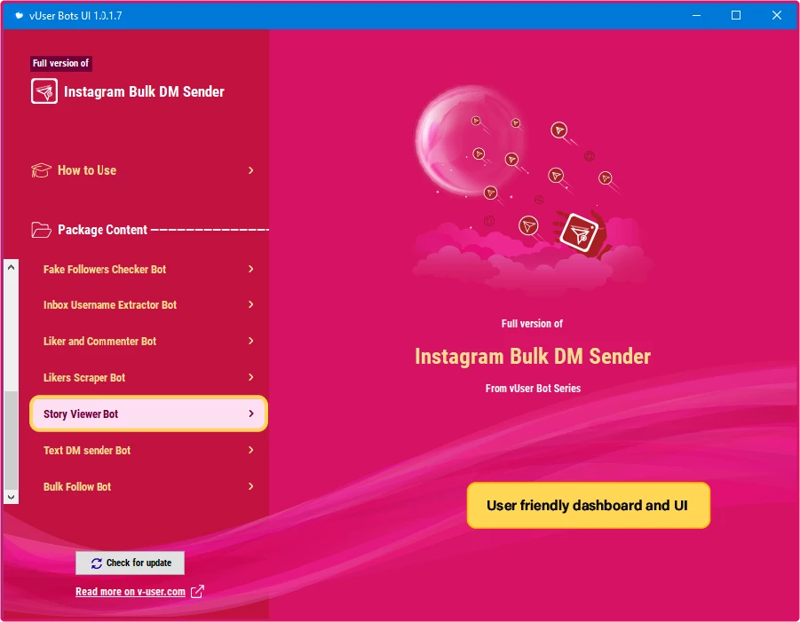The width and height of the screenshot is (800, 622).
Task: Click the Check for update button
Action: point(131,563)
